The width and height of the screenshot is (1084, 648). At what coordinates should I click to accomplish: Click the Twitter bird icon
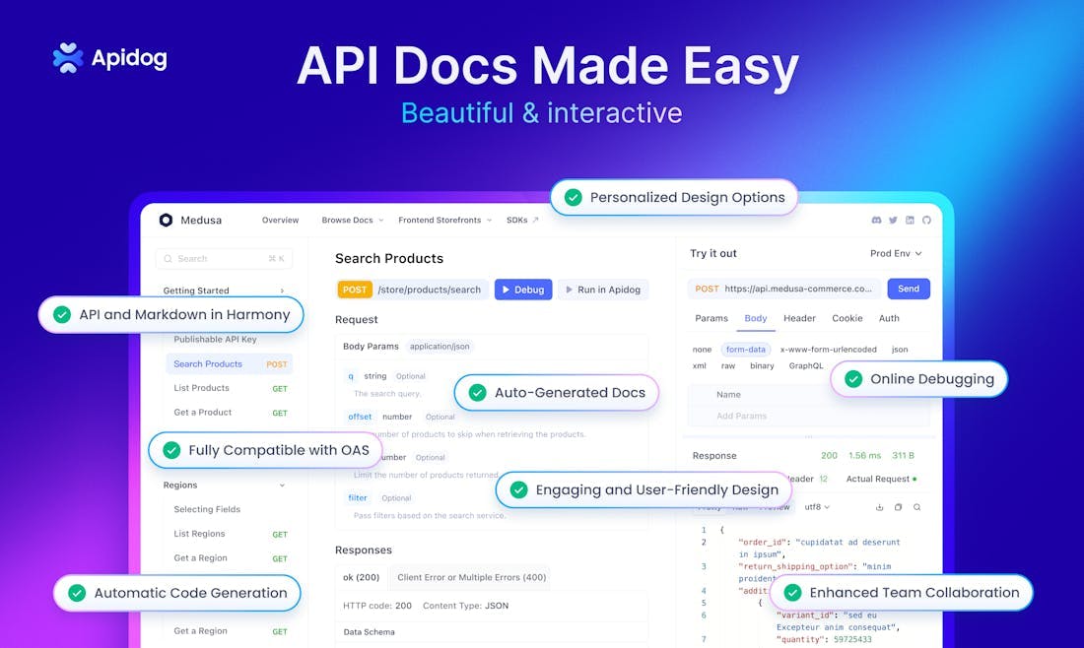pos(893,221)
